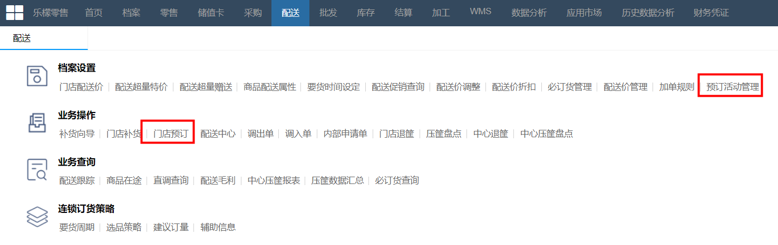The width and height of the screenshot is (778, 245).
Task: Open the 应用市场 menu
Action: [x=584, y=13]
